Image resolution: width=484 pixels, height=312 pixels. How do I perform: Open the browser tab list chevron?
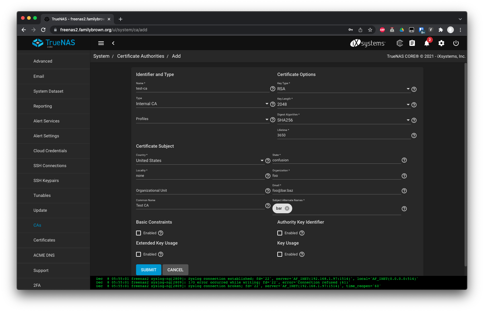pyautogui.click(x=460, y=19)
